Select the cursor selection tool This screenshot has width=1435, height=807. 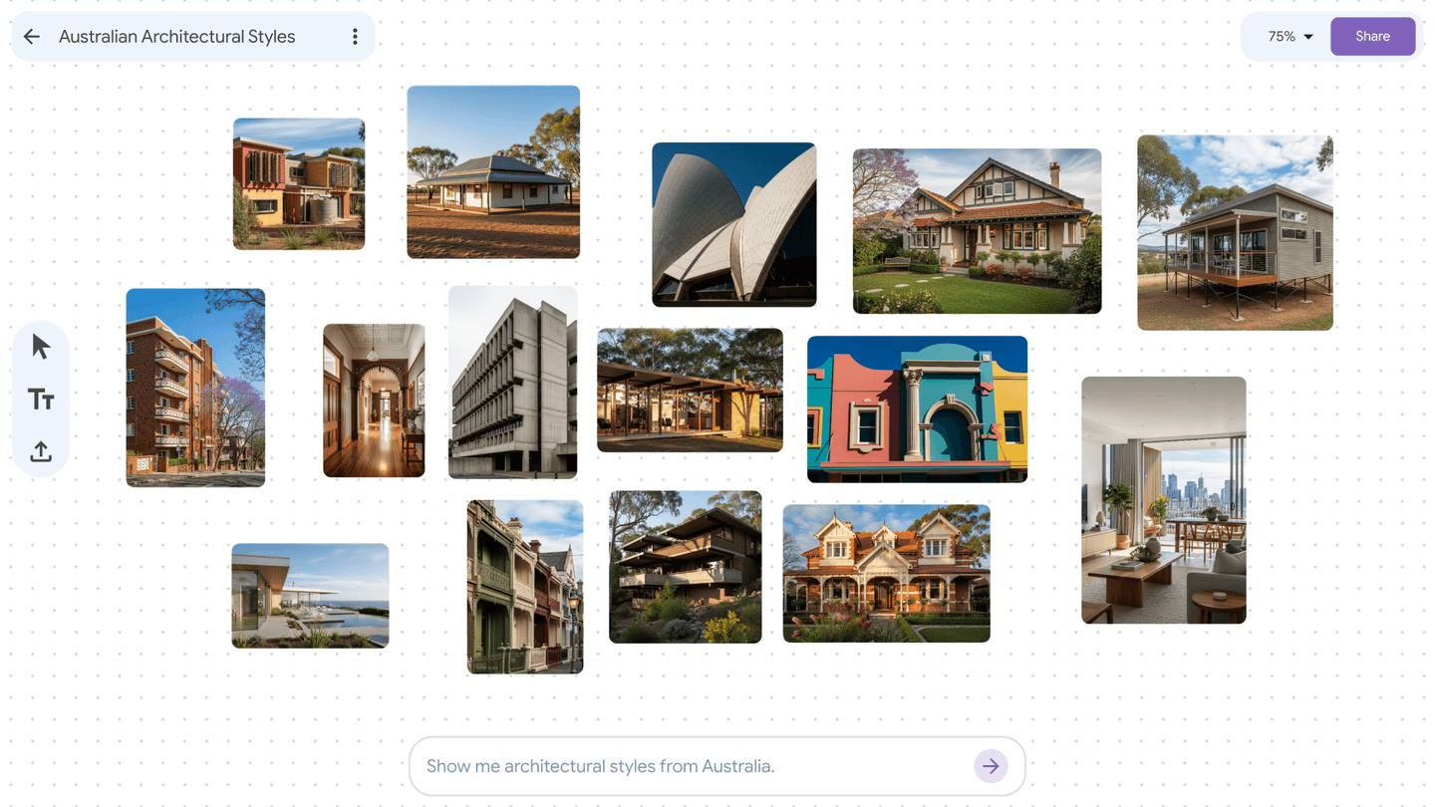[x=41, y=345]
